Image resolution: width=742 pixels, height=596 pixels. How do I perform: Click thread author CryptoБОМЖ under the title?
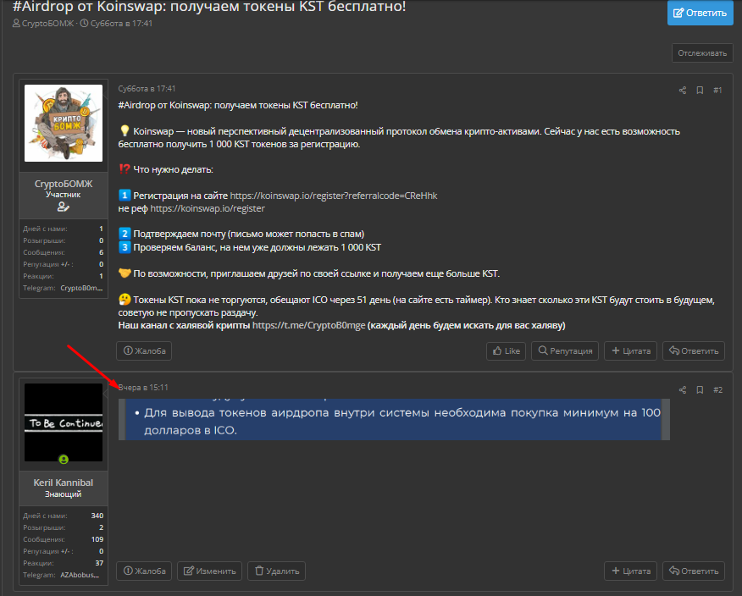click(x=47, y=23)
